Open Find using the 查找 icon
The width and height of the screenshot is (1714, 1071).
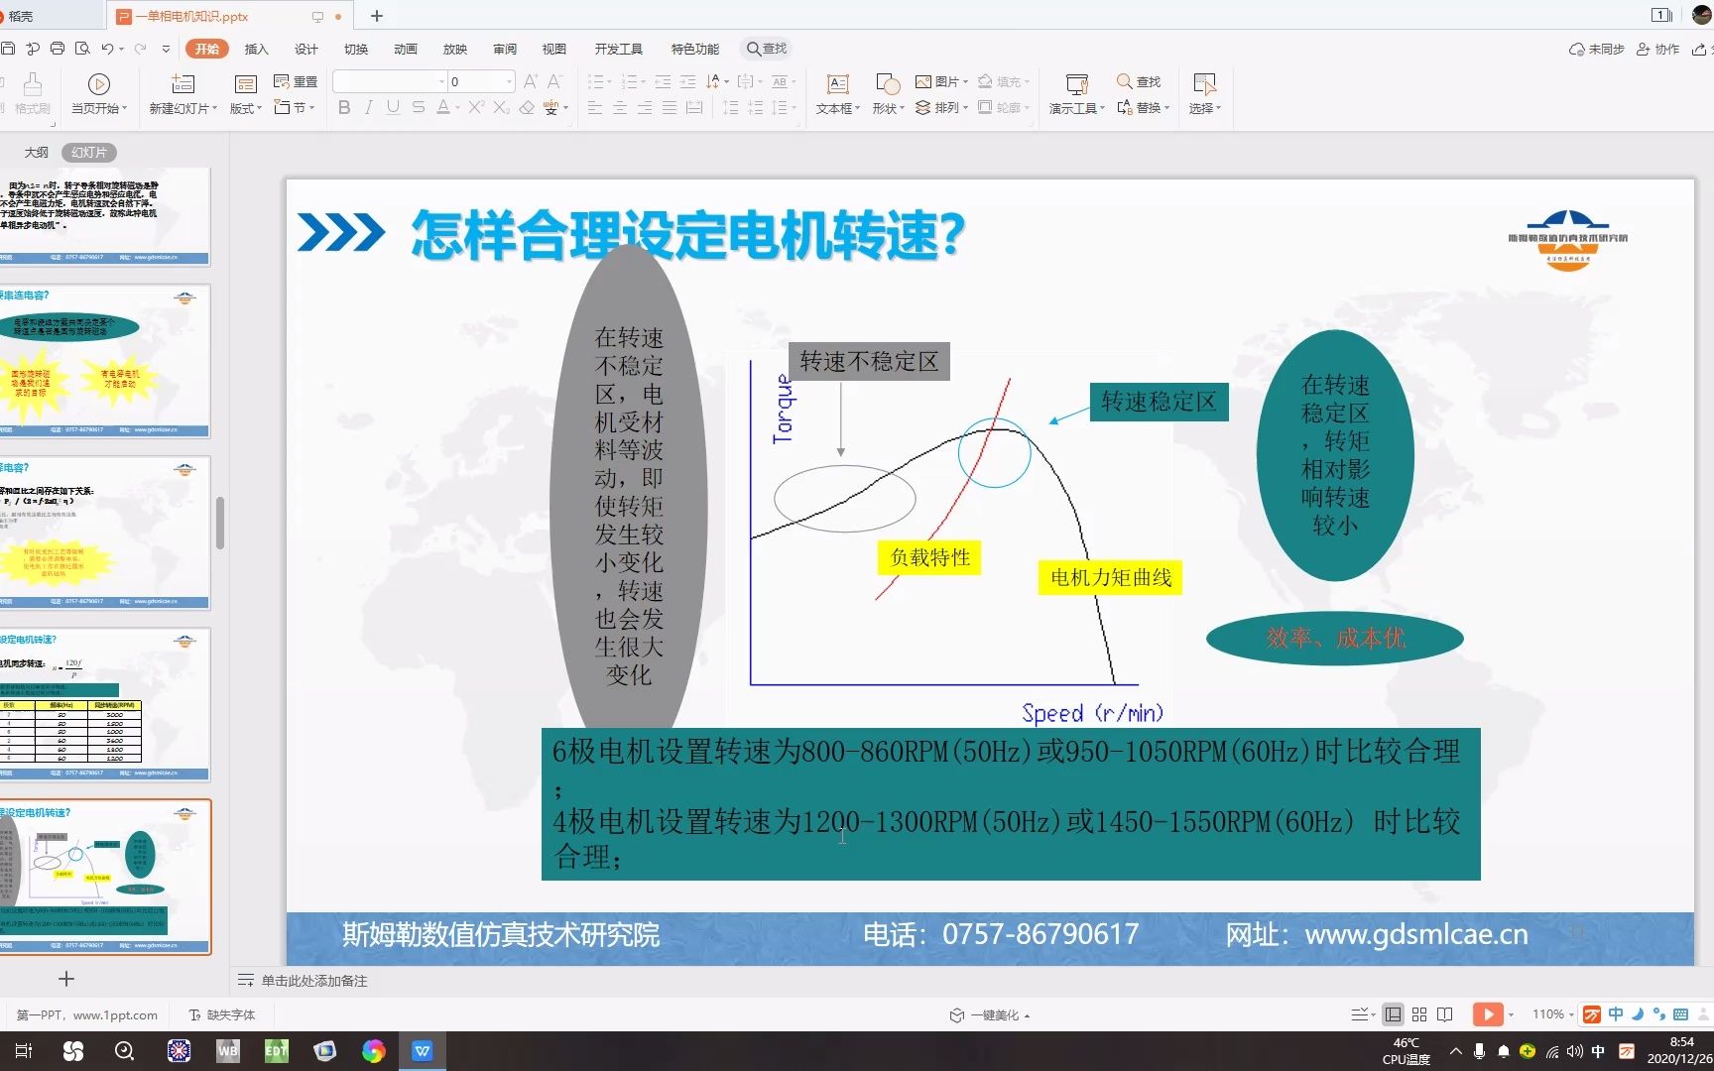coord(1139,81)
